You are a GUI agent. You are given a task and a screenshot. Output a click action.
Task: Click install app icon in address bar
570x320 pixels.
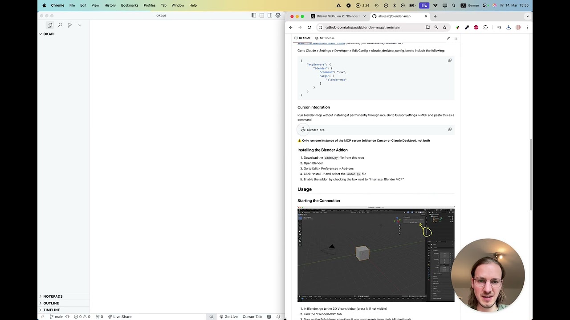[428, 27]
